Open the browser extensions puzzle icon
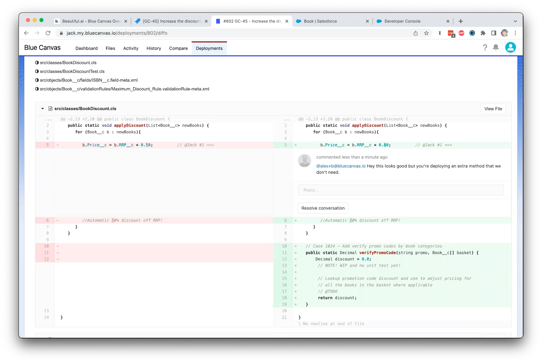This screenshot has width=542, height=363. pyautogui.click(x=483, y=33)
